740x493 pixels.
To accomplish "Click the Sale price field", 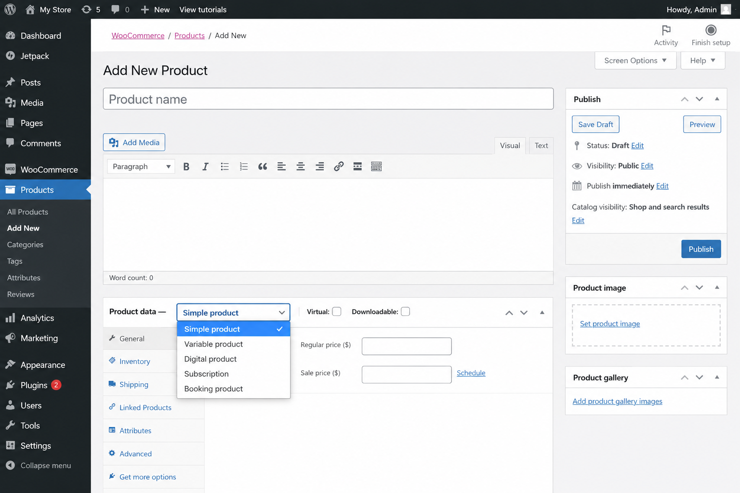I will [407, 375].
